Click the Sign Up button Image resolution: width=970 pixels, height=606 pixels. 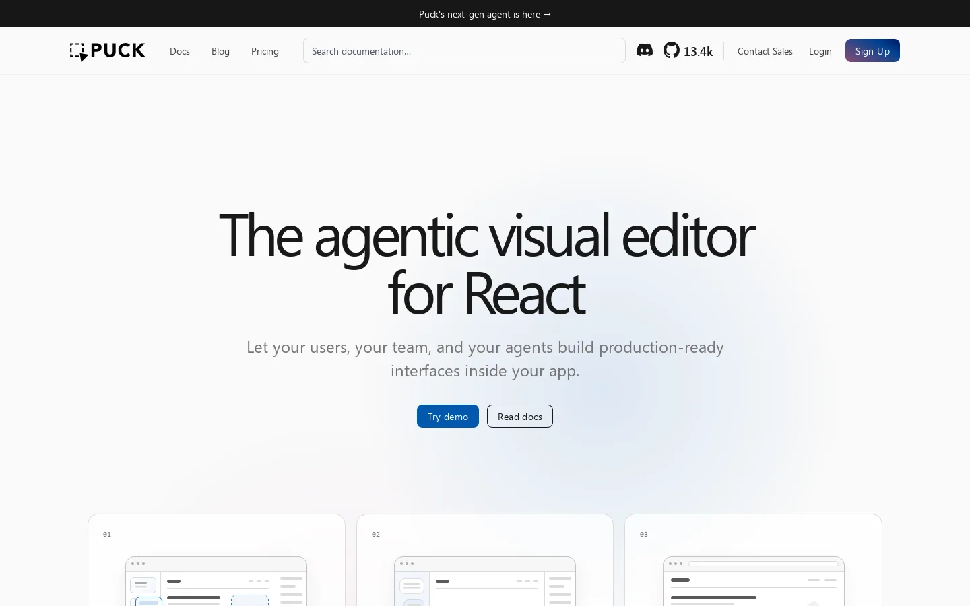point(872,50)
